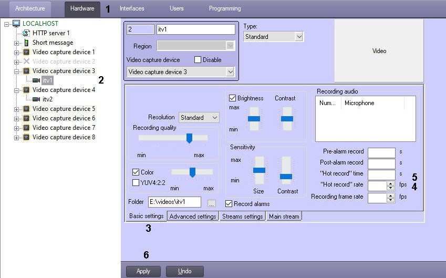Switch to the Architecture tab

pyautogui.click(x=30, y=8)
